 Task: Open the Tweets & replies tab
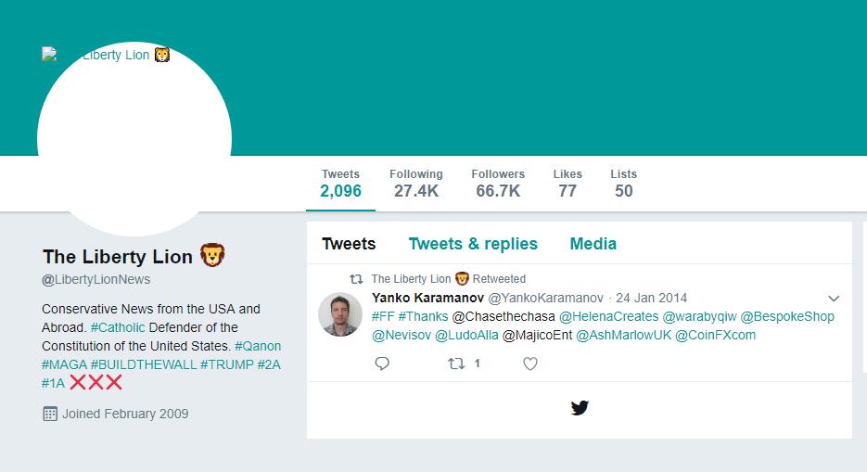click(x=473, y=244)
